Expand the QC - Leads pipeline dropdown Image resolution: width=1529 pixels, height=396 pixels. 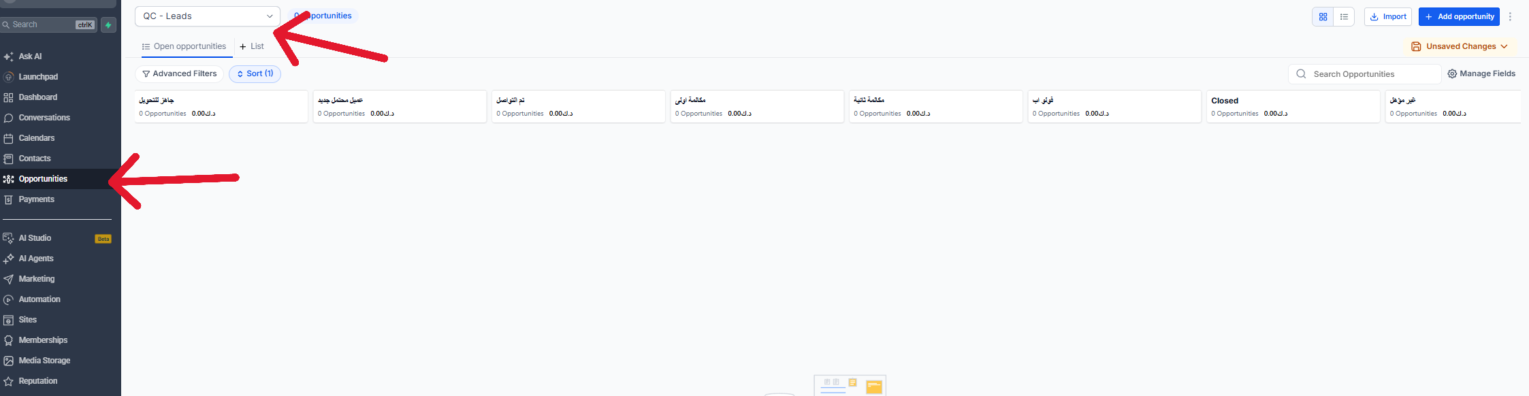click(x=208, y=16)
